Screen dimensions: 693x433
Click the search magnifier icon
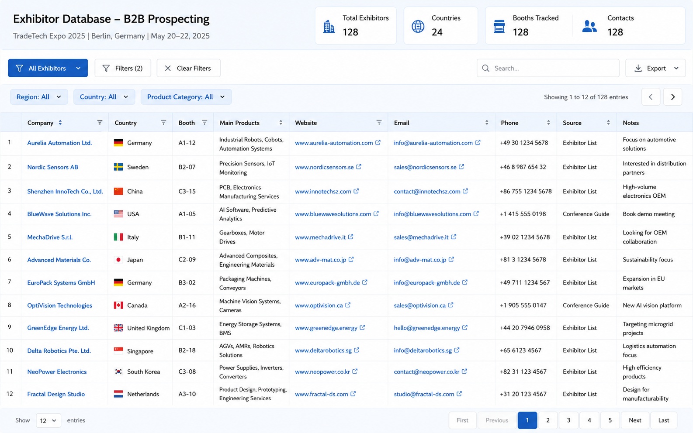click(x=485, y=68)
